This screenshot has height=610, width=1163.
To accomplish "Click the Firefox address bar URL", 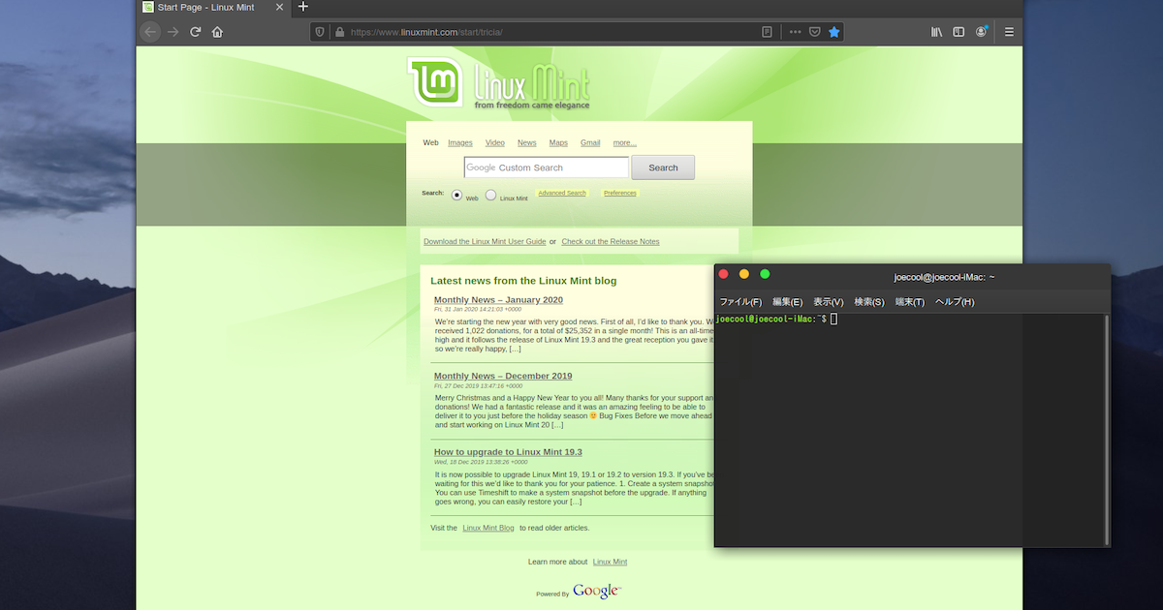I will (426, 32).
